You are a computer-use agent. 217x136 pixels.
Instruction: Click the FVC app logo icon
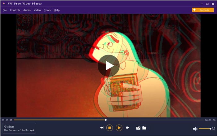[x=4, y=3]
